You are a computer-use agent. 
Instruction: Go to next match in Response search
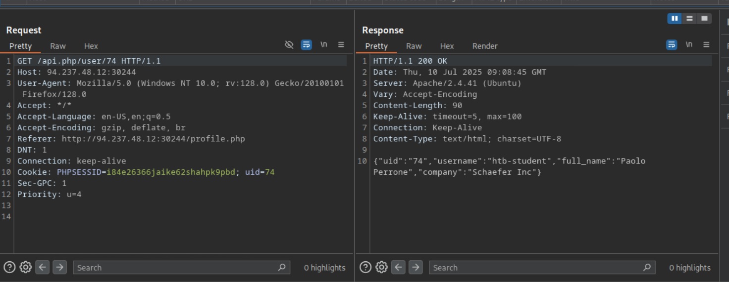[x=416, y=267]
